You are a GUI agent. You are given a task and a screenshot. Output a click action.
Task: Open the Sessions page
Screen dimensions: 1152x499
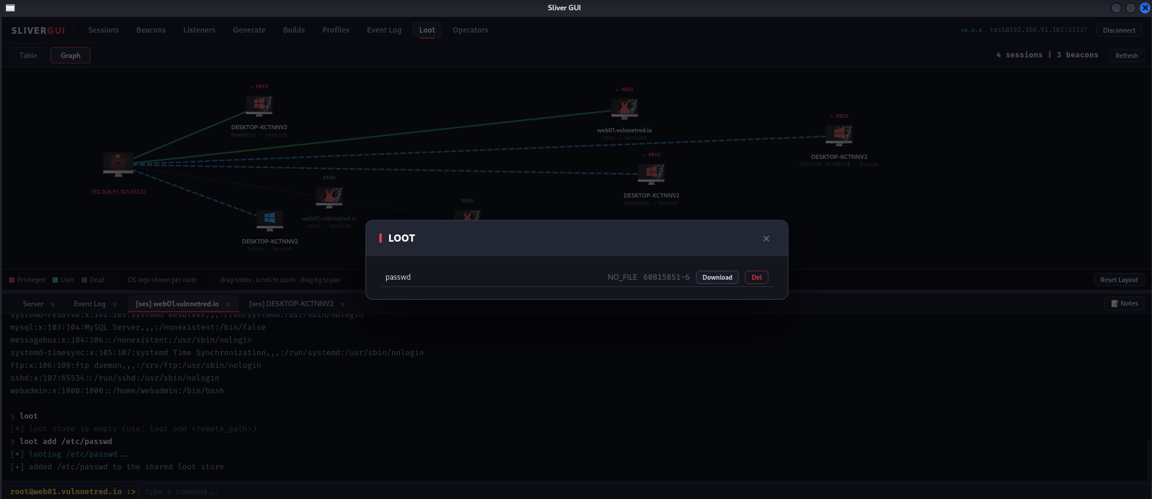point(103,30)
